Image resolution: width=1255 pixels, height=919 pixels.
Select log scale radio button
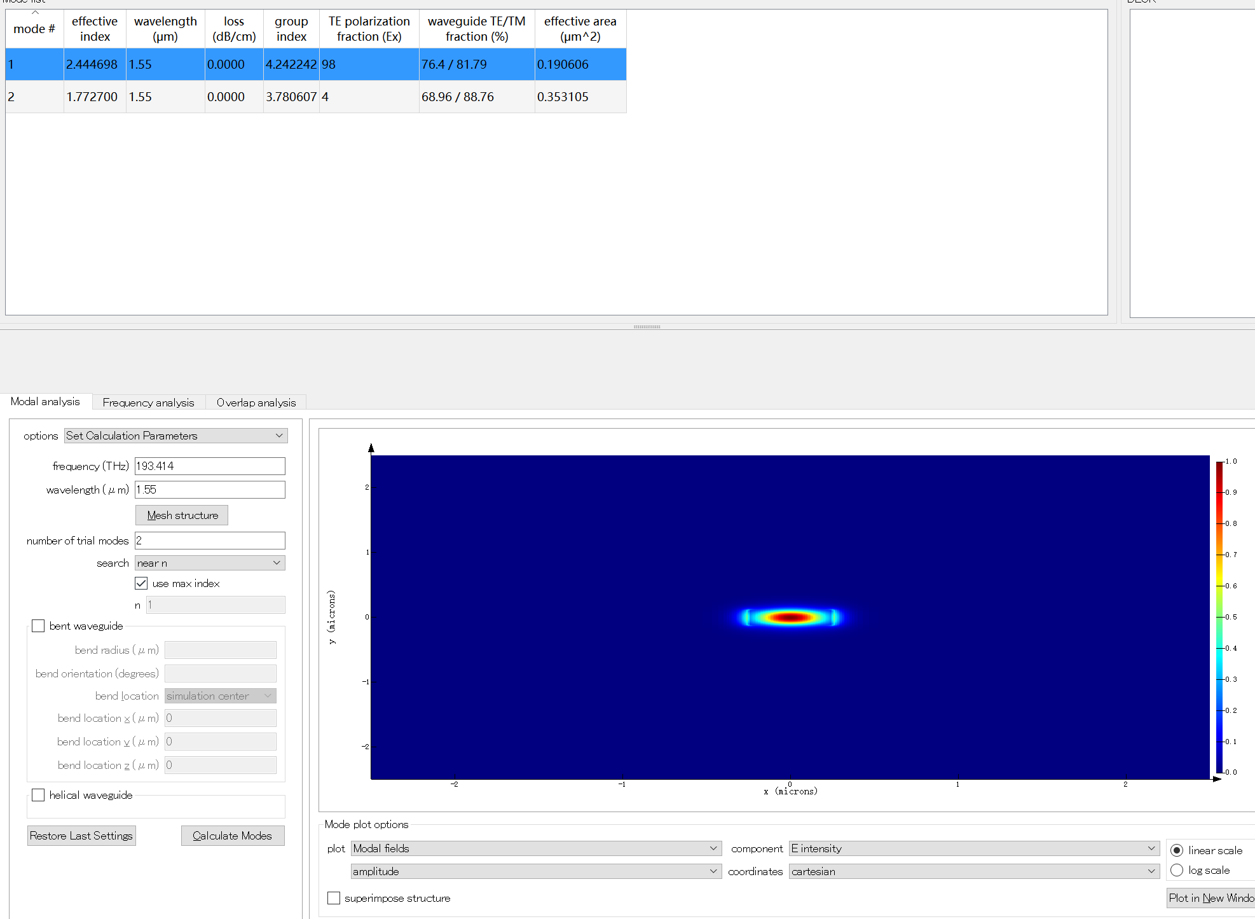click(1177, 870)
